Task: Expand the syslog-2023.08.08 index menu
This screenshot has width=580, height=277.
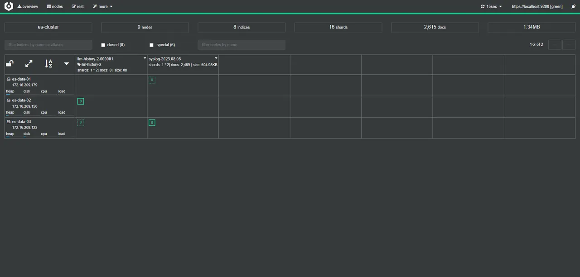Action: pyautogui.click(x=216, y=58)
